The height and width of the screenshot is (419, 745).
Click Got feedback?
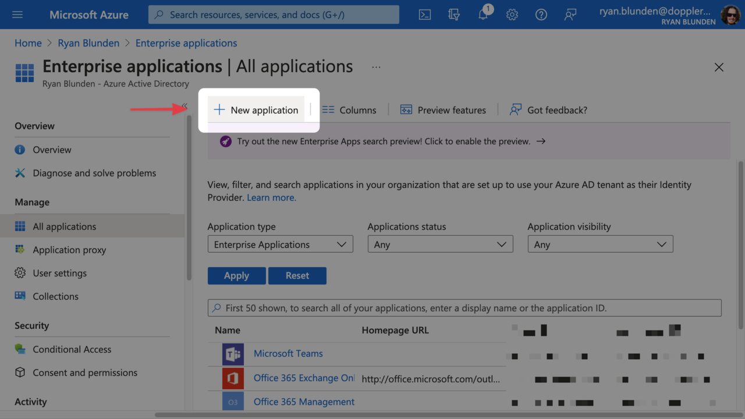[548, 110]
